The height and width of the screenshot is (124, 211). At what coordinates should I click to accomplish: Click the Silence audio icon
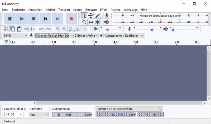(x=32, y=29)
